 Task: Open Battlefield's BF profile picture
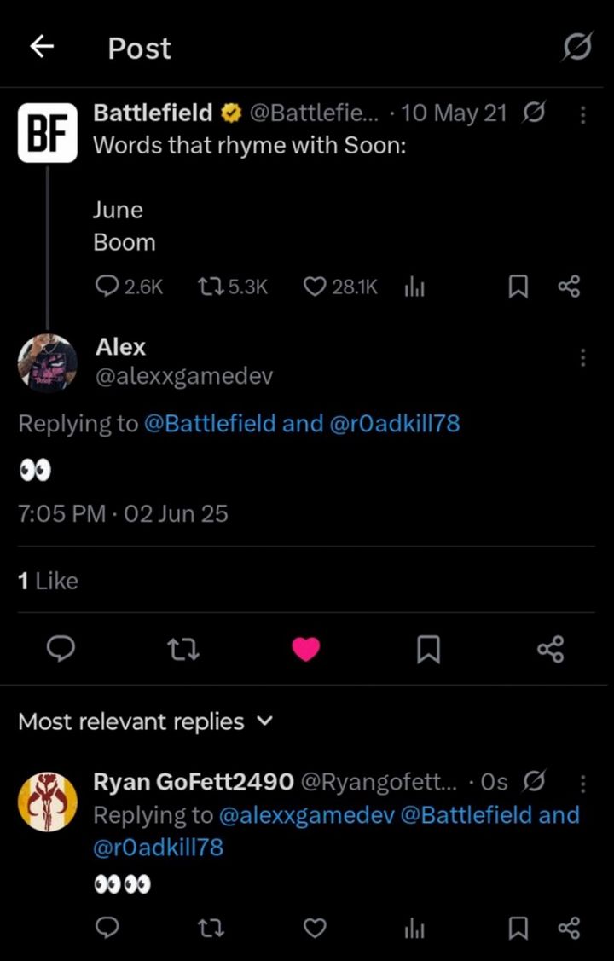48,132
